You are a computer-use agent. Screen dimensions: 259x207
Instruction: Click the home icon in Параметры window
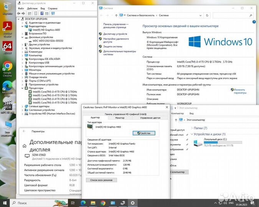pyautogui.click(x=25, y=146)
